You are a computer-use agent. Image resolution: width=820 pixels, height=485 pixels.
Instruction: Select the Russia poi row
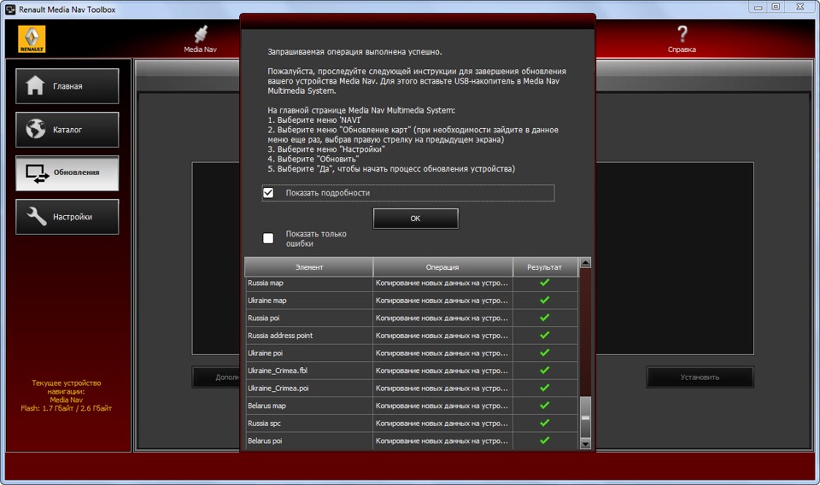[x=411, y=318]
